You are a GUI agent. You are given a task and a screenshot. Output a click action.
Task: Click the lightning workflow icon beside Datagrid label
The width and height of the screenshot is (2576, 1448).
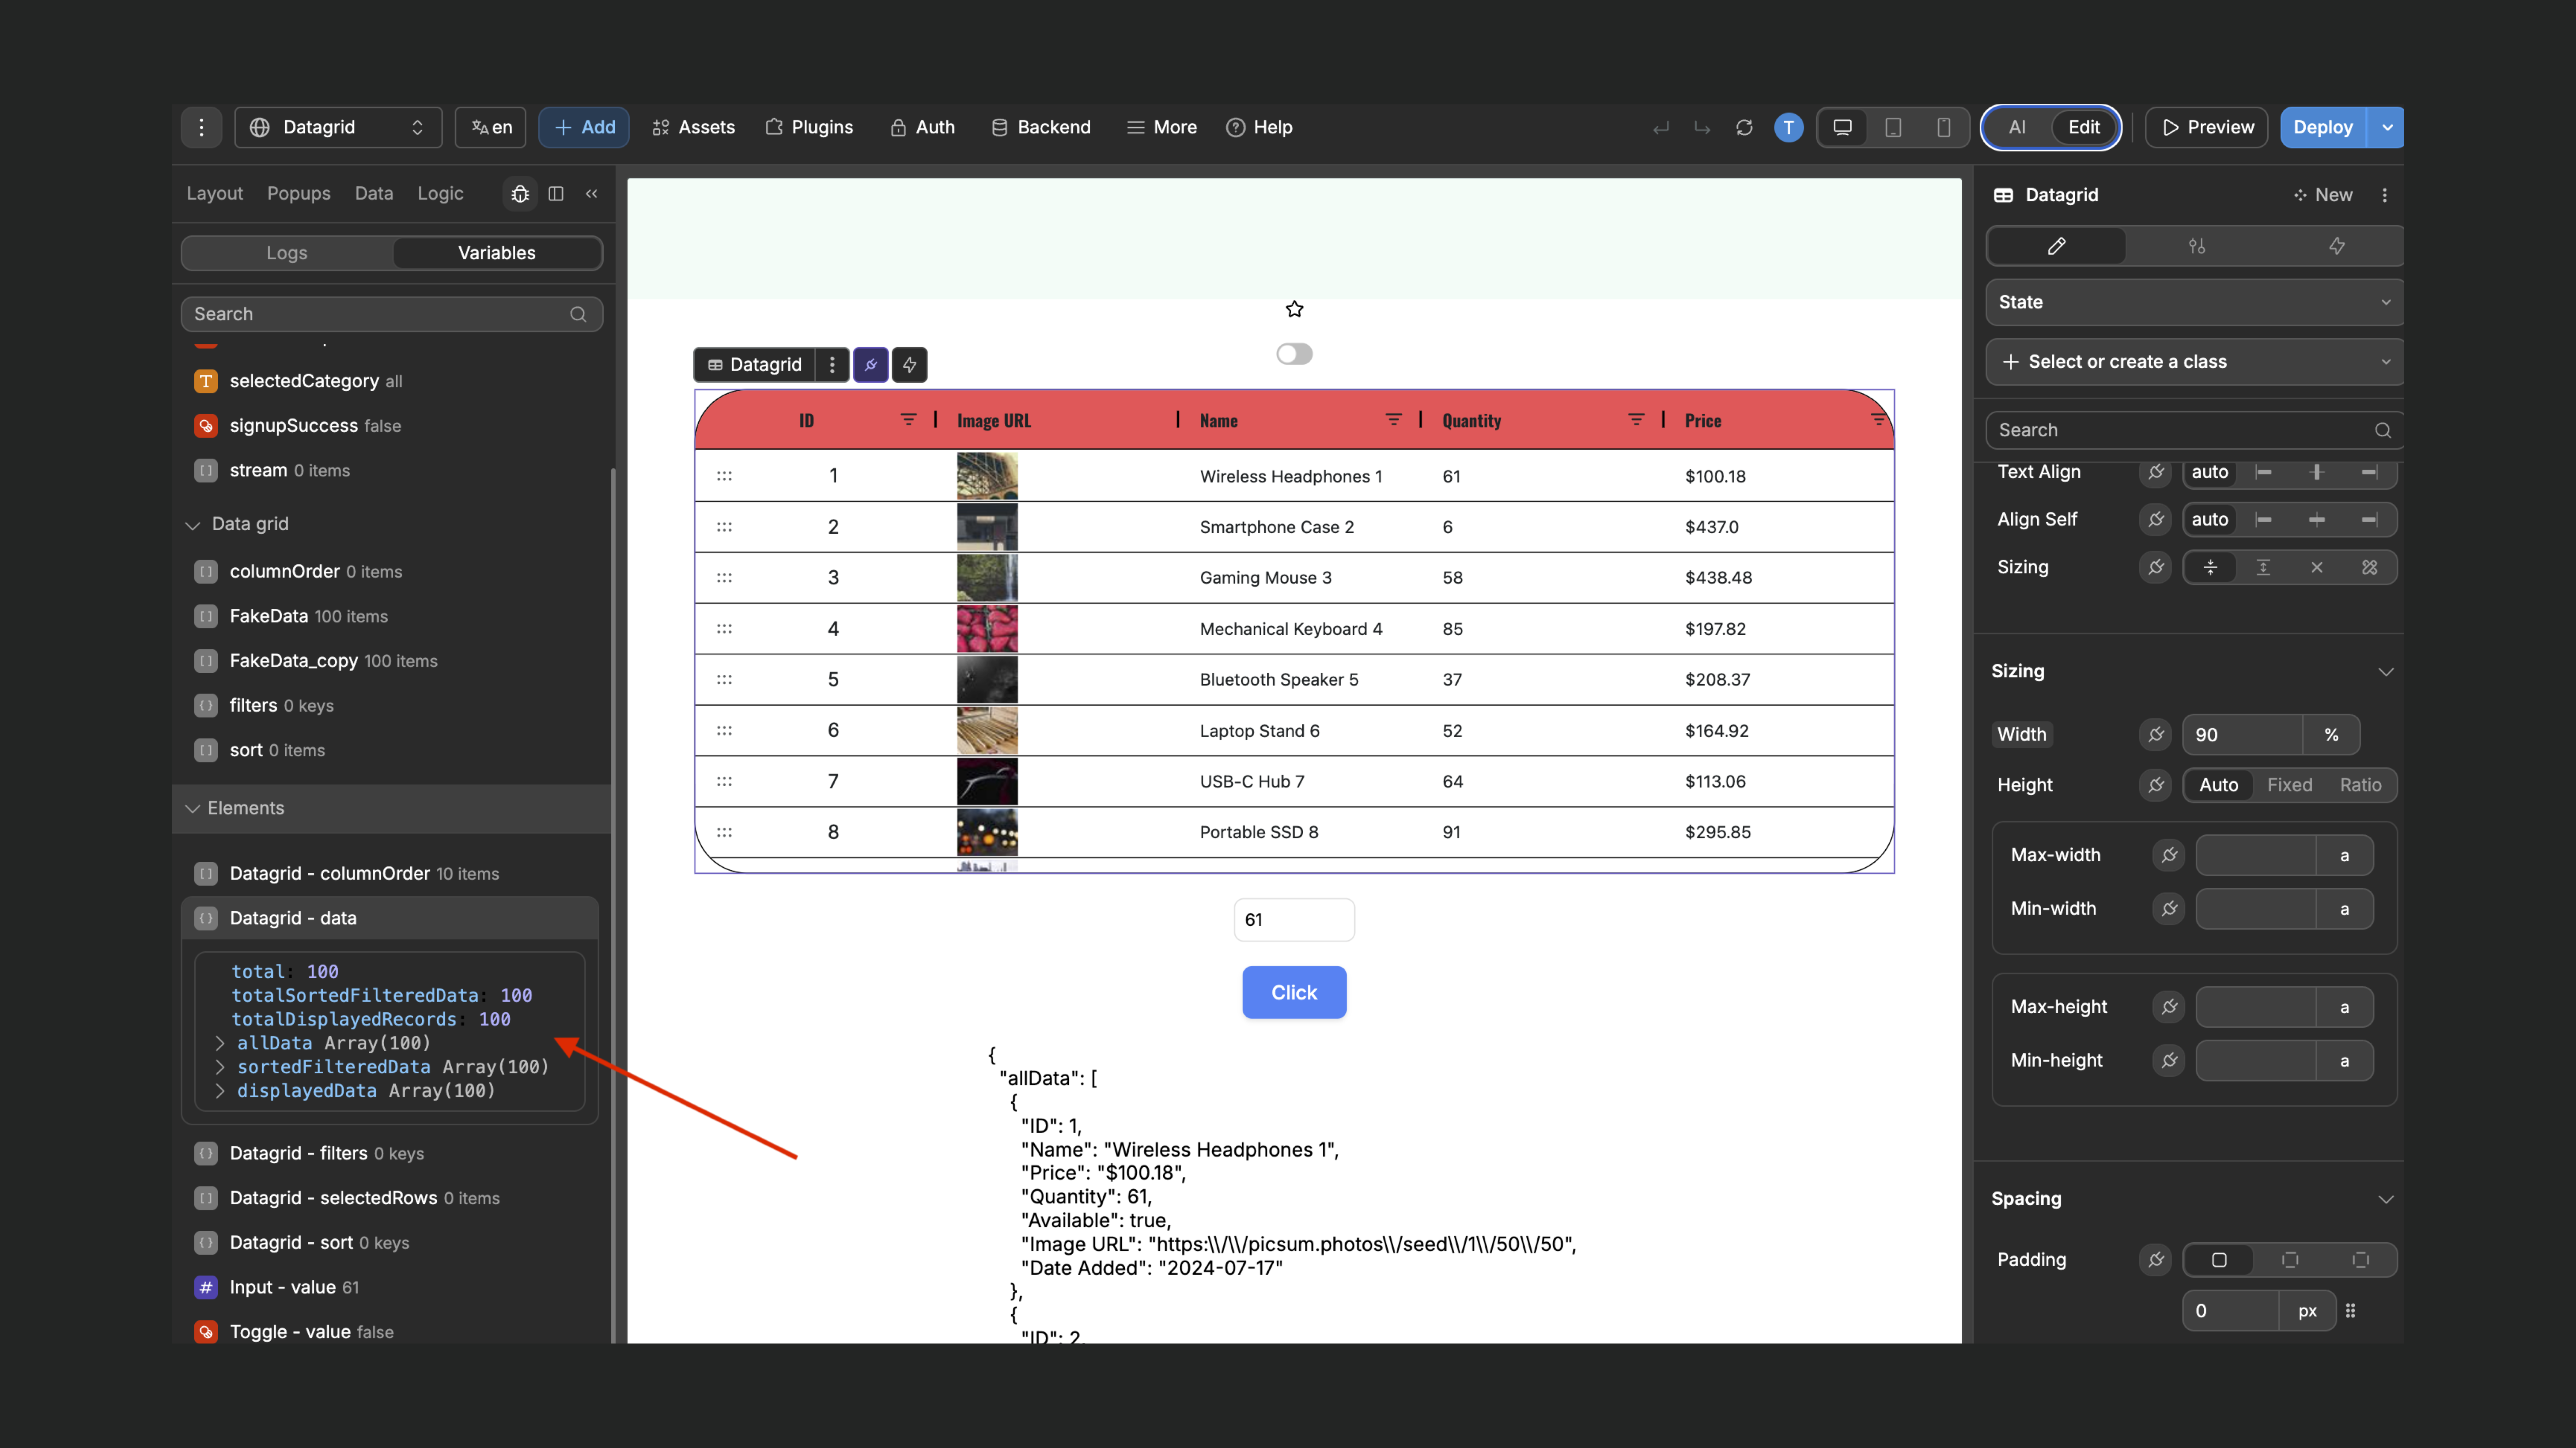[x=909, y=365]
